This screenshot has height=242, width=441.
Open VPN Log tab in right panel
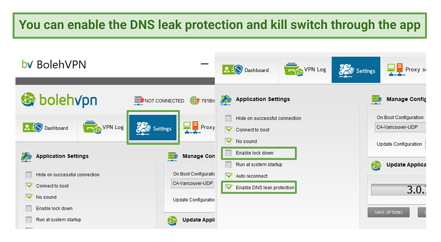click(305, 69)
